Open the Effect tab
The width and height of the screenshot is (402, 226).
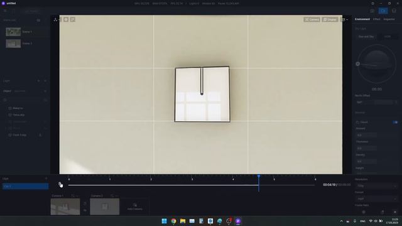coord(376,19)
